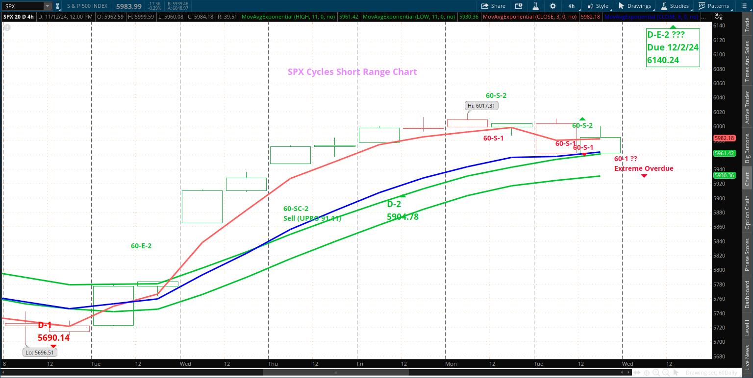This screenshot has width=753, height=378.
Task: Open the Option Chain side tab
Action: [x=747, y=213]
